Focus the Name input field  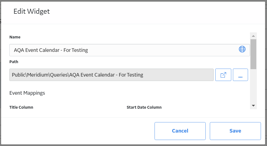(x=130, y=50)
